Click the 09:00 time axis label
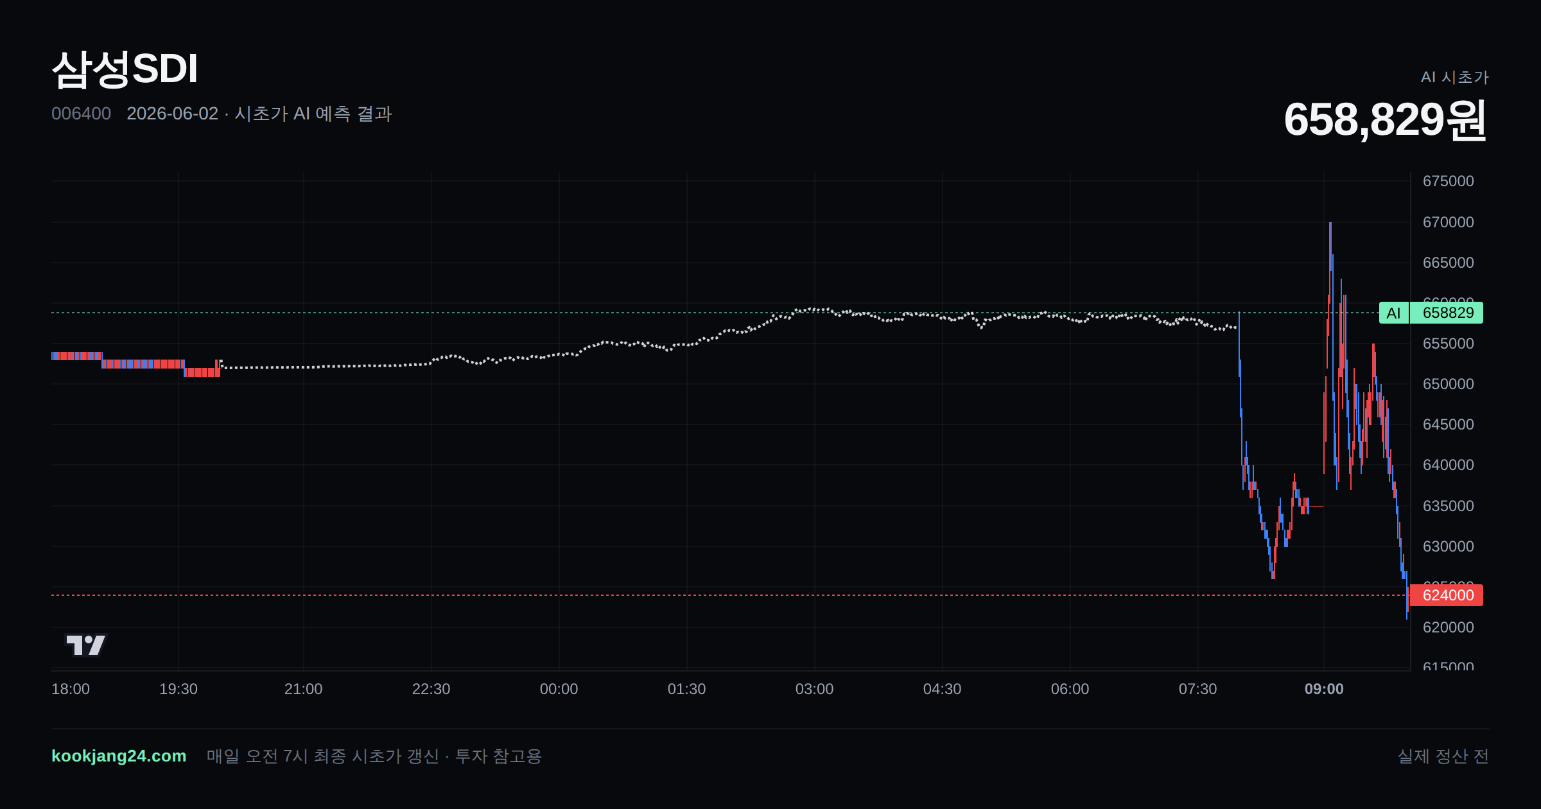This screenshot has width=1541, height=809. tap(1324, 689)
